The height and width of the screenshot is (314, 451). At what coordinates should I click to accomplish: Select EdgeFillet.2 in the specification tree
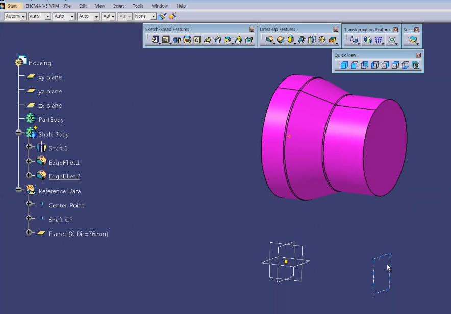click(64, 176)
